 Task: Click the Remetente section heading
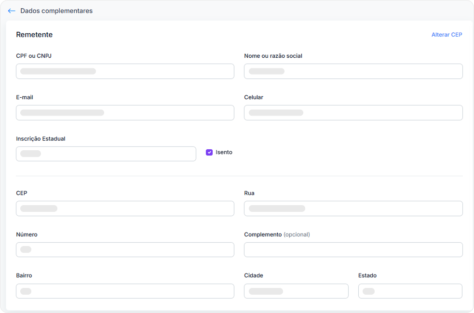(x=34, y=35)
